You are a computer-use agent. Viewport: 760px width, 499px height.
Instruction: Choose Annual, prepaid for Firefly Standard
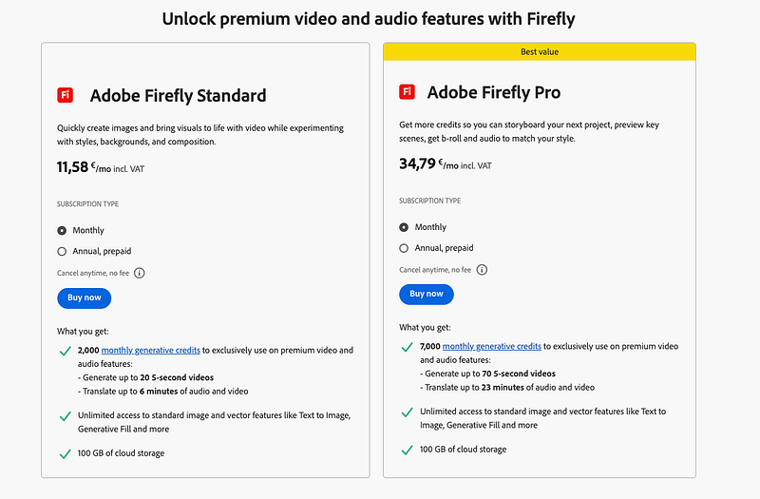pyautogui.click(x=63, y=251)
